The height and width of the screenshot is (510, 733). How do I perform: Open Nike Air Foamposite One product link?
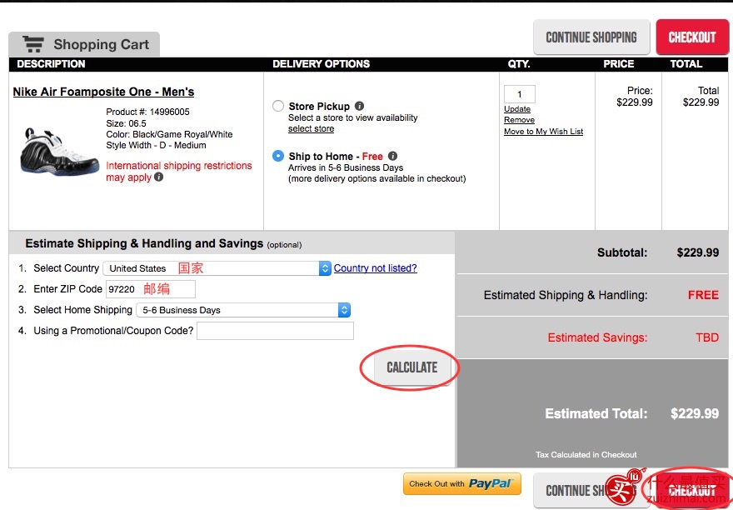pos(103,92)
